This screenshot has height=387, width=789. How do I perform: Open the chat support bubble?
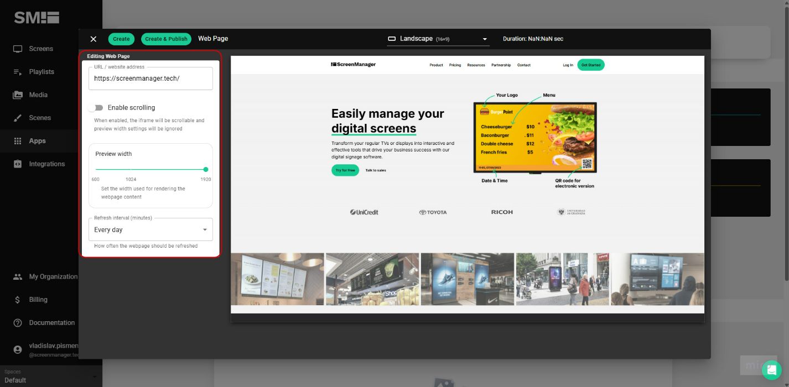tap(771, 370)
